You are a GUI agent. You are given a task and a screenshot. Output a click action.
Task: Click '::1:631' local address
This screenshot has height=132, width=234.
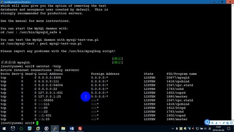[x=45, y=115]
